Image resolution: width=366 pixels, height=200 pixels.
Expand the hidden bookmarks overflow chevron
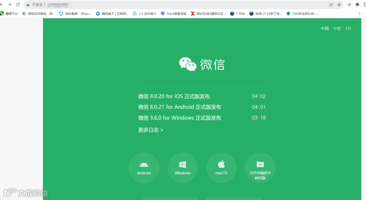coord(359,14)
